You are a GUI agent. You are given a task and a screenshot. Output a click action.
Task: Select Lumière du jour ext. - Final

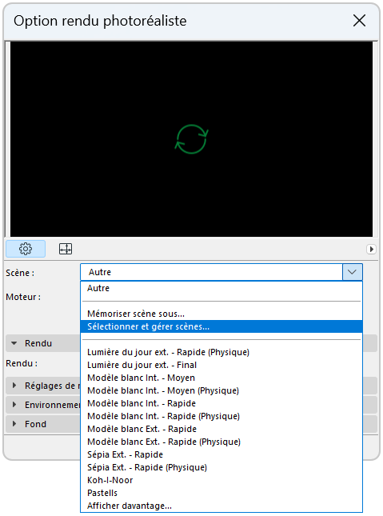click(x=221, y=365)
